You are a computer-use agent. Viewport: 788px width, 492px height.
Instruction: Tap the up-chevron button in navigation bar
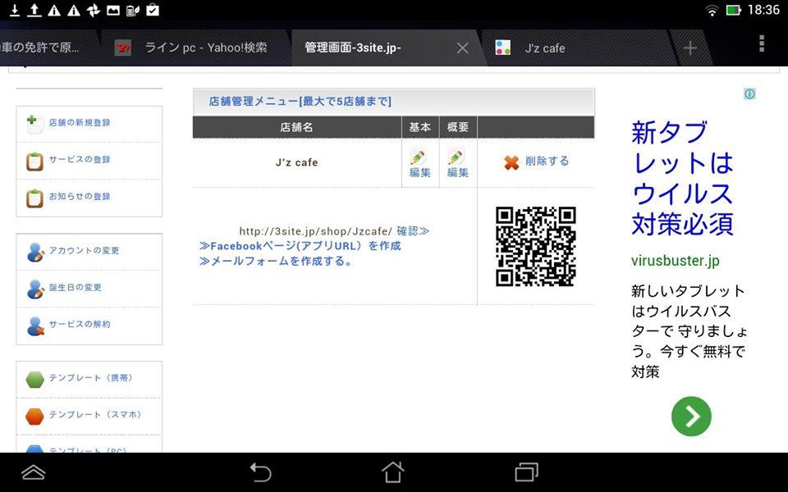34,472
